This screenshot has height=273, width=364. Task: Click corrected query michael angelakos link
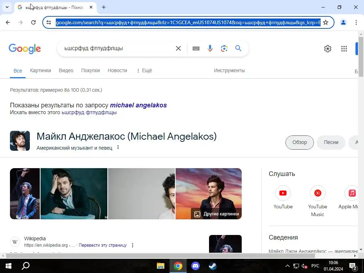click(138, 105)
